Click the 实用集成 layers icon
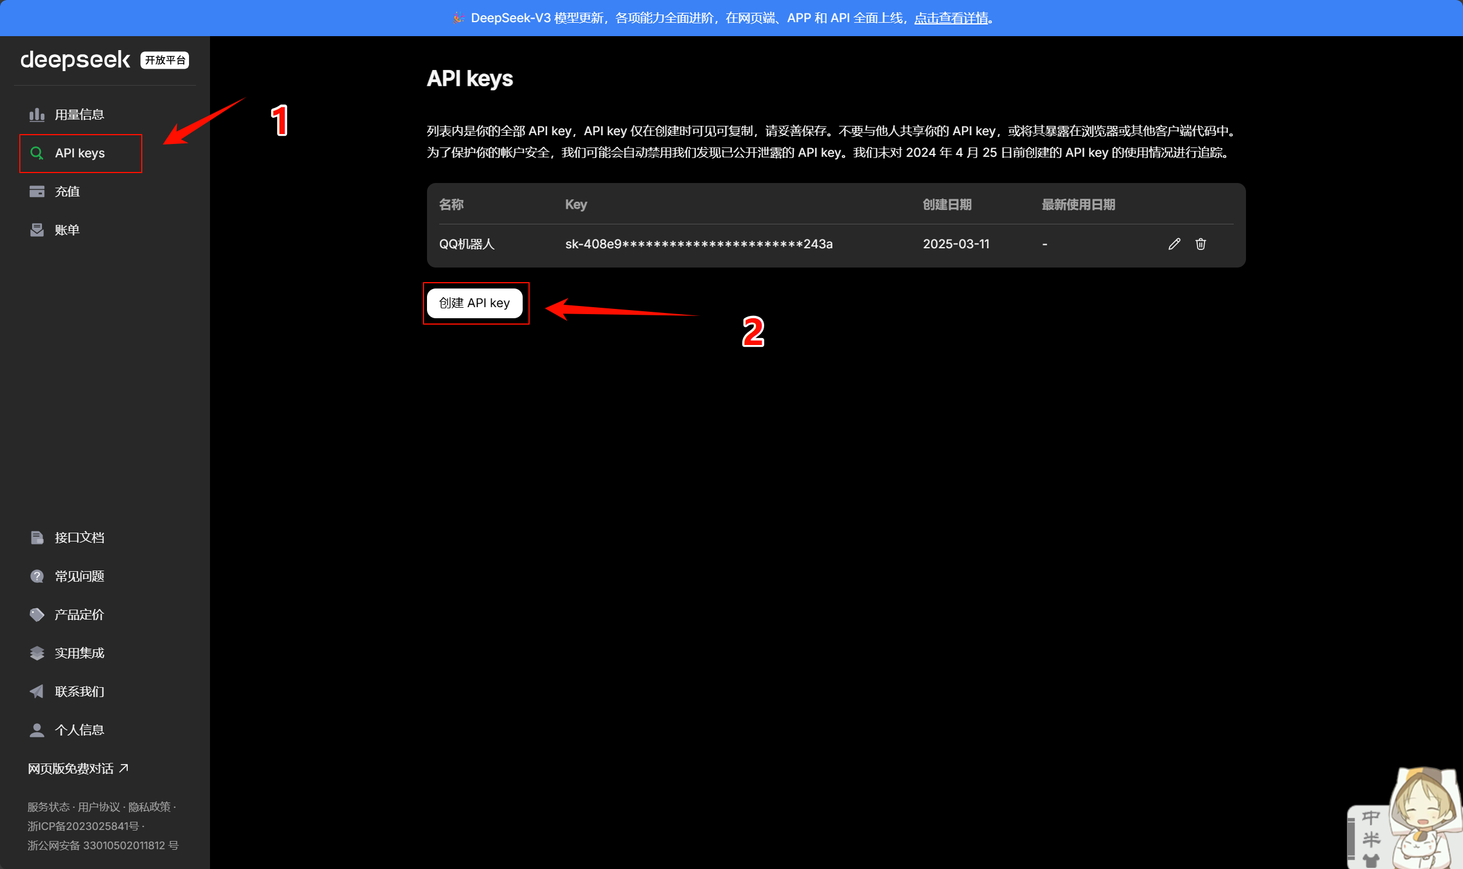 (x=37, y=653)
